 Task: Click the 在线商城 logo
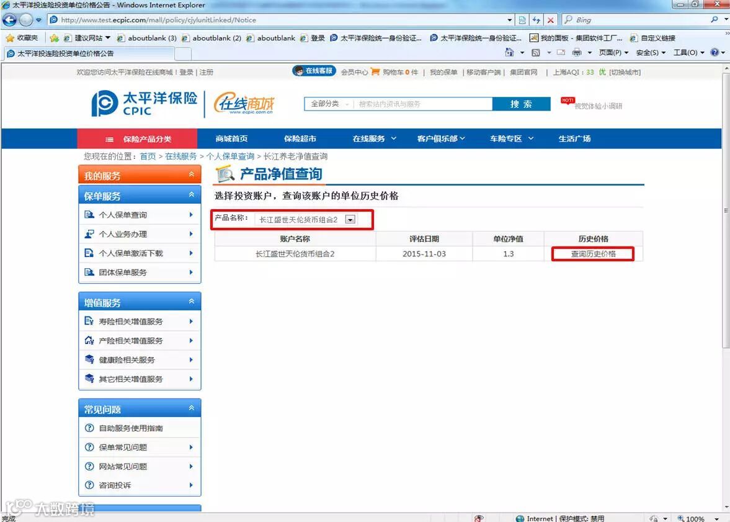(x=244, y=104)
